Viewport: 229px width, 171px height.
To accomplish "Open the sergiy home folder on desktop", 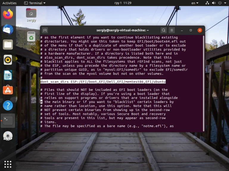I will (x=31, y=15).
